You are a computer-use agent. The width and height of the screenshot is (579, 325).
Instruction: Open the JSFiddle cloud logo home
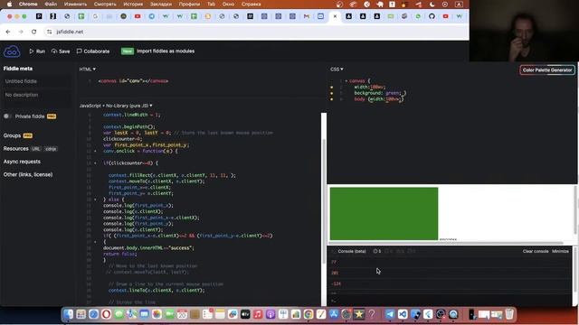[x=12, y=51]
